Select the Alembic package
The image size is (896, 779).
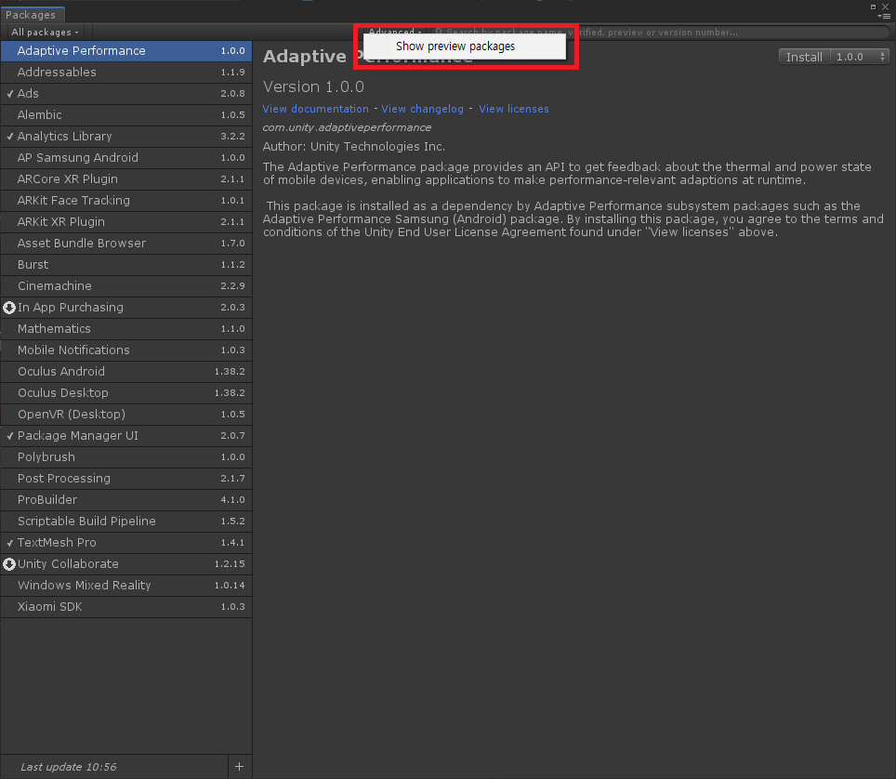click(126, 115)
